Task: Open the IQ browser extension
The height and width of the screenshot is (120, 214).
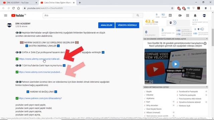Action: (x=189, y=8)
